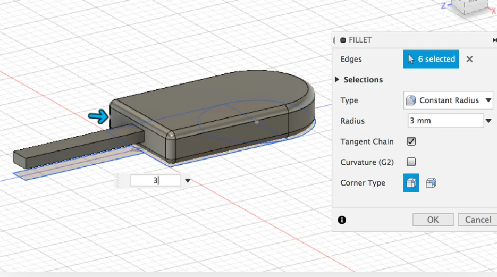
Task: Click the constant radius type icon
Action: coord(411,100)
